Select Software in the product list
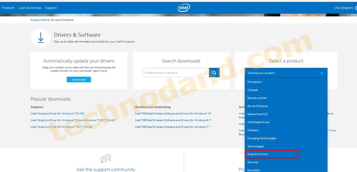Image resolution: width=357 pixels, height=172 pixels. click(x=286, y=130)
